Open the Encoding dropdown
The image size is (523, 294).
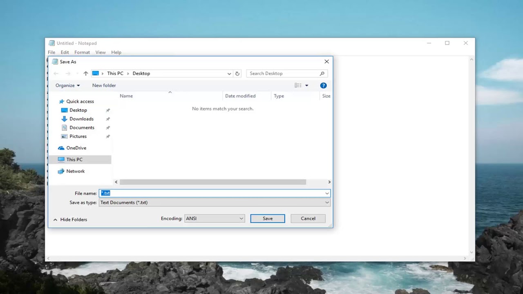[241, 218]
